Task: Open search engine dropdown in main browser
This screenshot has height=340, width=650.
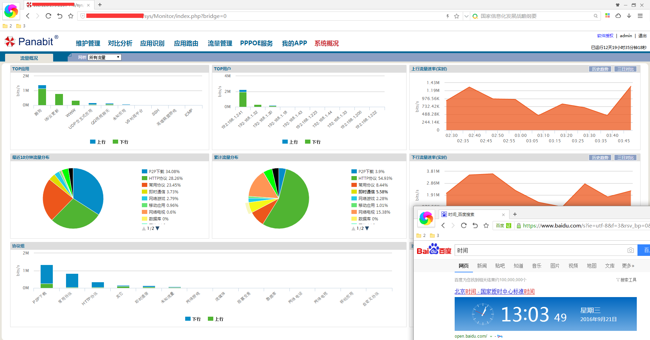Action: (467, 16)
